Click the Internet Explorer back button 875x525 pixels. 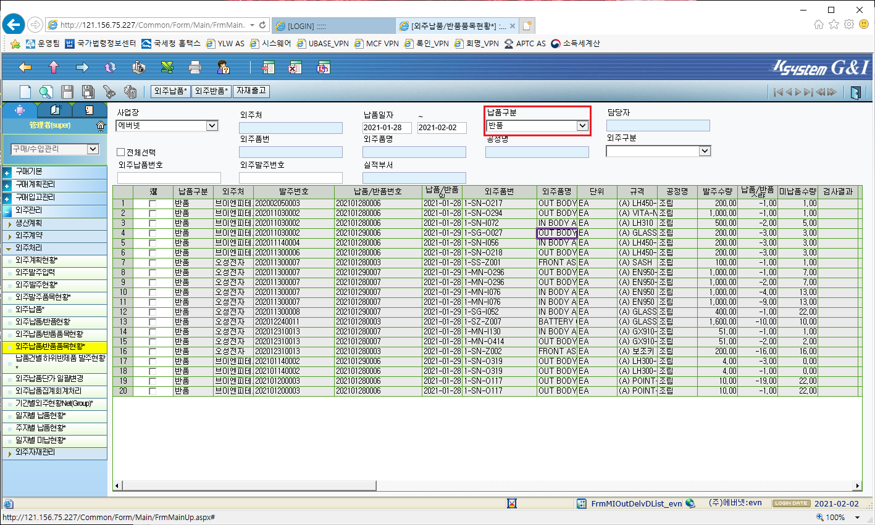pyautogui.click(x=13, y=25)
